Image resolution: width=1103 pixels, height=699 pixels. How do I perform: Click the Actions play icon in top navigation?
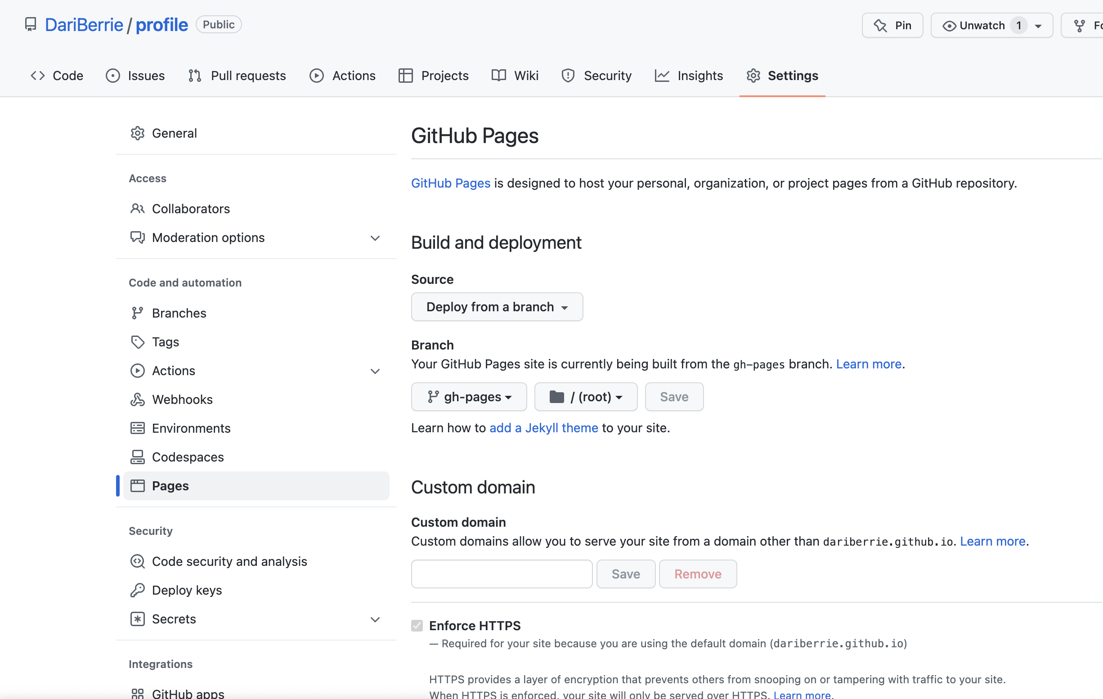pyautogui.click(x=317, y=76)
